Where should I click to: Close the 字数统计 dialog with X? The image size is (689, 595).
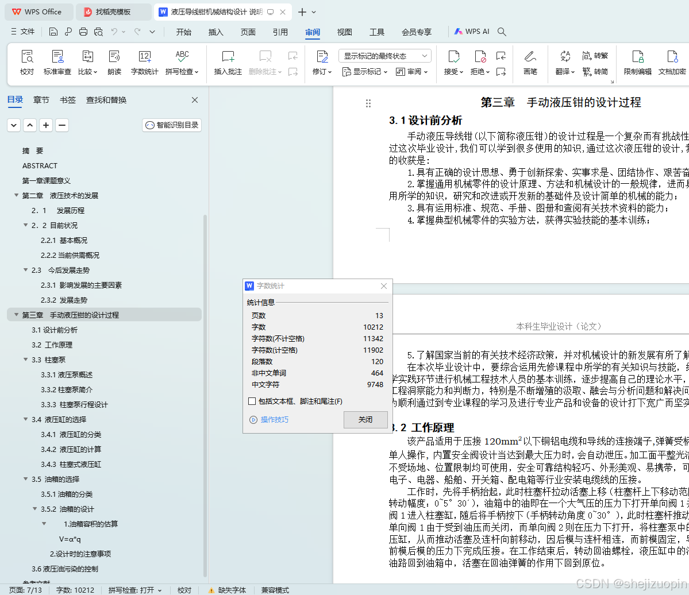point(384,286)
